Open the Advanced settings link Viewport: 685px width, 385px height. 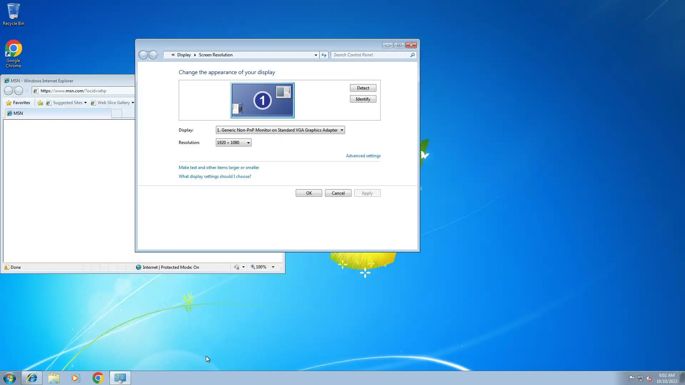(x=363, y=156)
